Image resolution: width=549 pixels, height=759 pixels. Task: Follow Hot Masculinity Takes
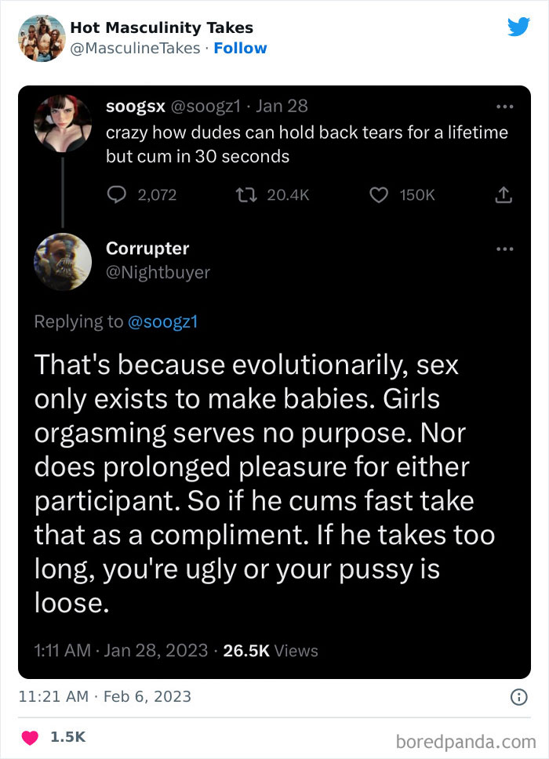point(240,48)
